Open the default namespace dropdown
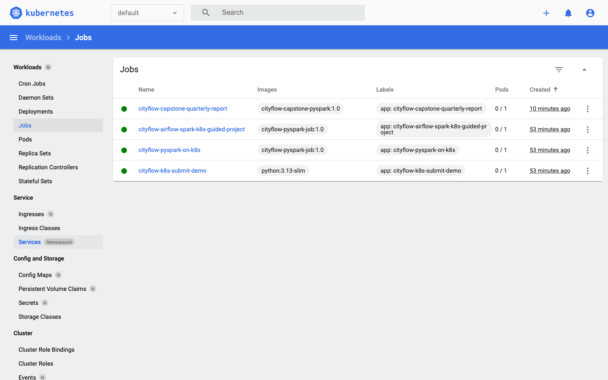The height and width of the screenshot is (380, 608). click(147, 13)
